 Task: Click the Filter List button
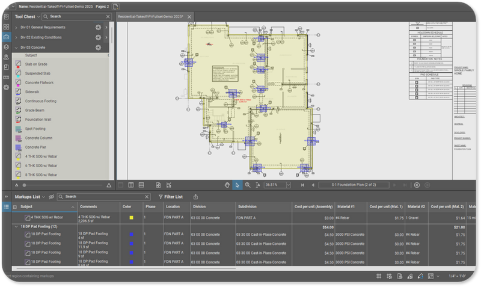point(171,197)
